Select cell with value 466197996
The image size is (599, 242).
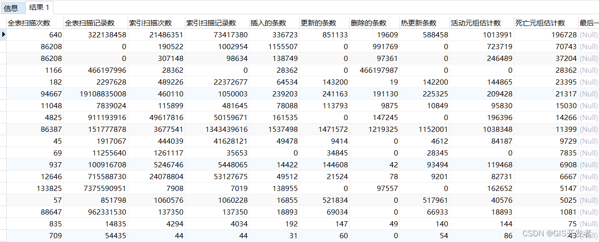click(95, 70)
